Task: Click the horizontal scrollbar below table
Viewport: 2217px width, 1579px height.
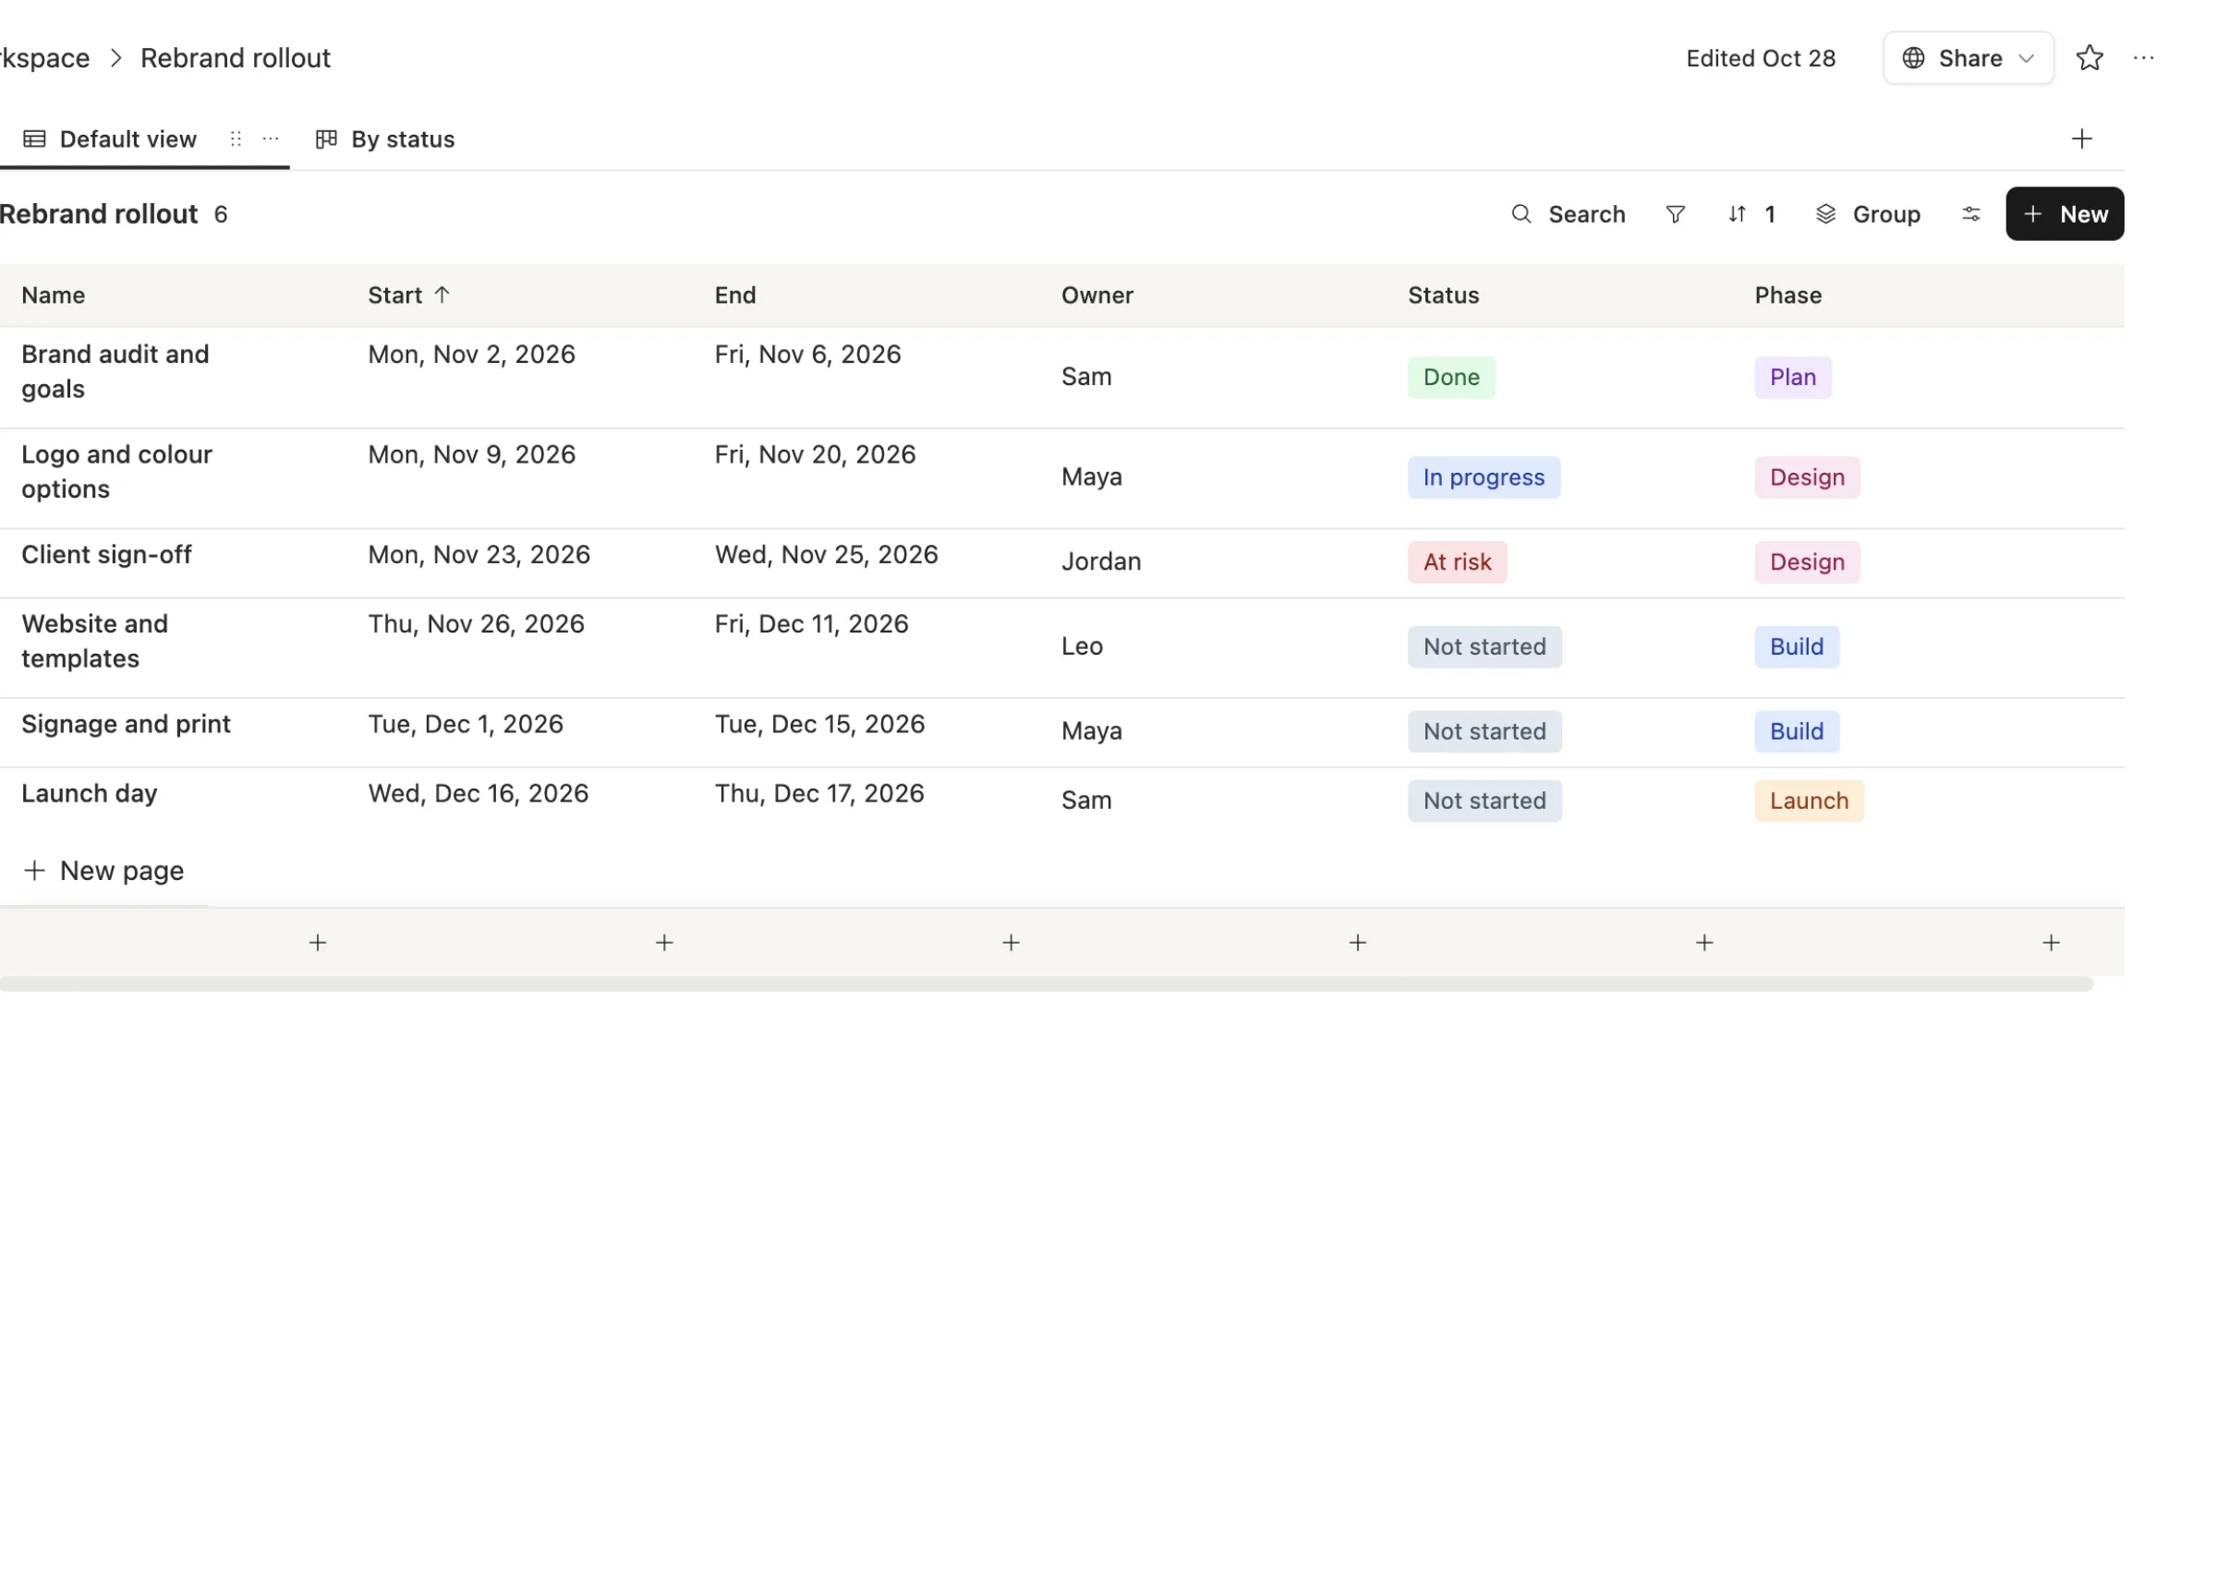Action: (x=1046, y=984)
